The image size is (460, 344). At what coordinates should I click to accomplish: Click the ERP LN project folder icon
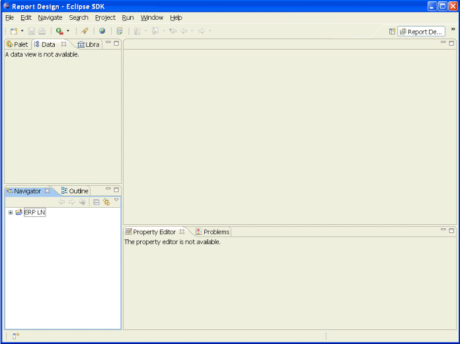pyautogui.click(x=19, y=212)
